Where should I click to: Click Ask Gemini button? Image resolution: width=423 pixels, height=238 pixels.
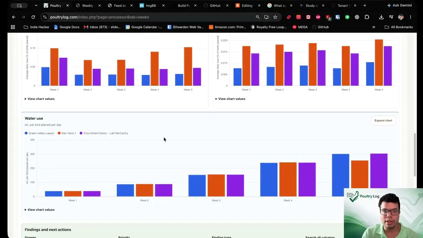[400, 5]
